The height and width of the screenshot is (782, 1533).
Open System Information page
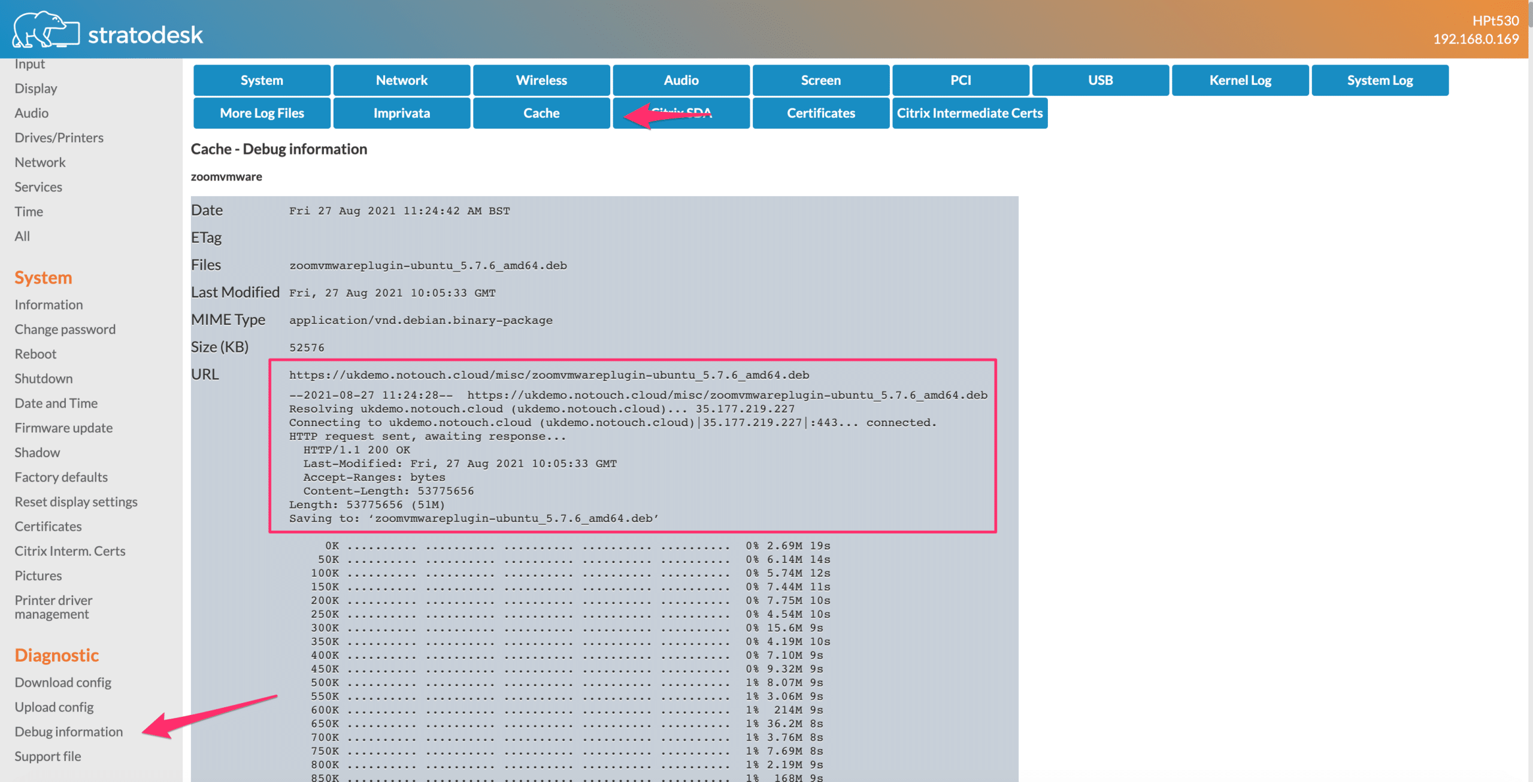coord(49,305)
